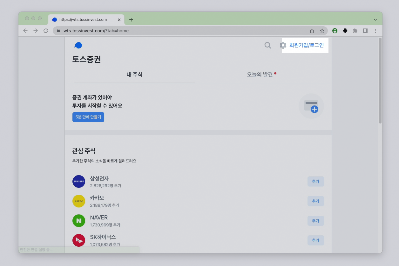Click the SK하이닉스 logo icon

tap(79, 240)
